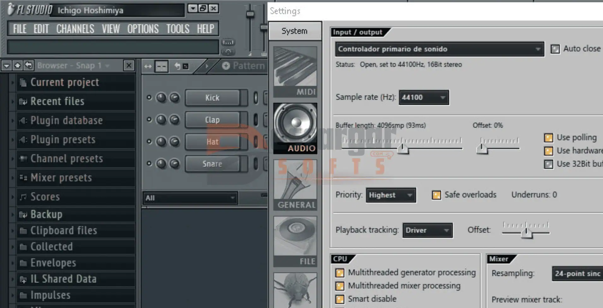Toggle the Smart disable checkbox
Image resolution: width=603 pixels, height=308 pixels.
point(340,299)
